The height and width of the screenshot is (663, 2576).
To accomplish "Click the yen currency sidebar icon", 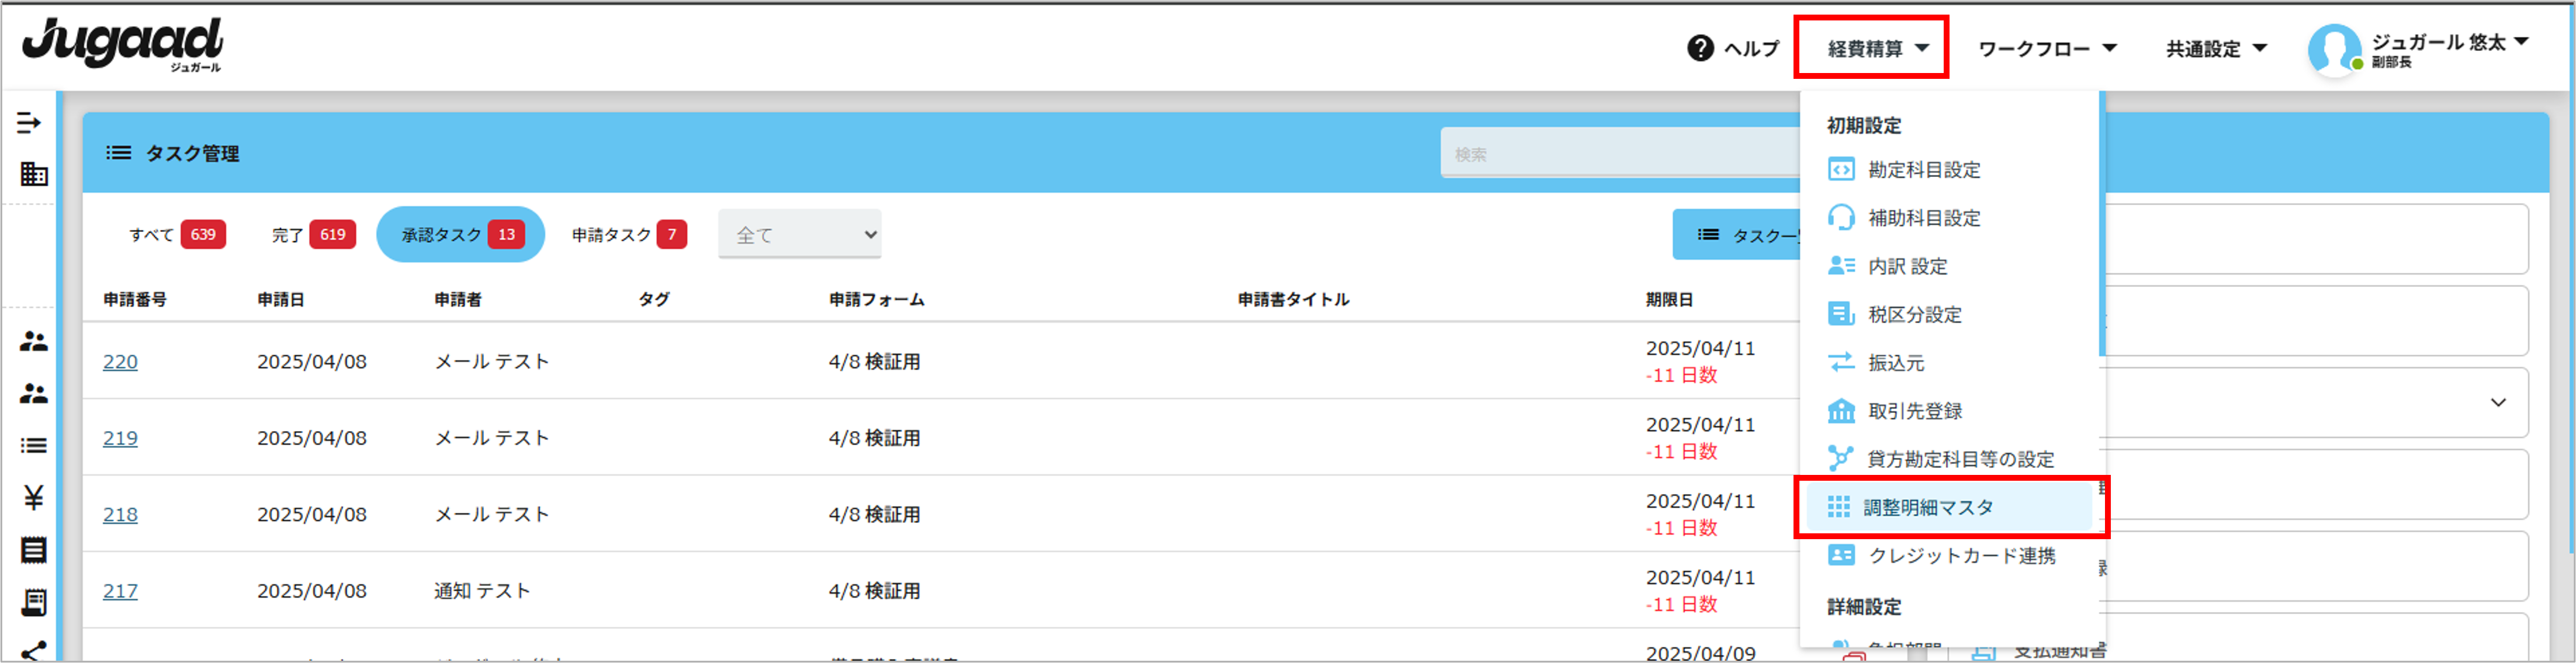I will (x=33, y=497).
